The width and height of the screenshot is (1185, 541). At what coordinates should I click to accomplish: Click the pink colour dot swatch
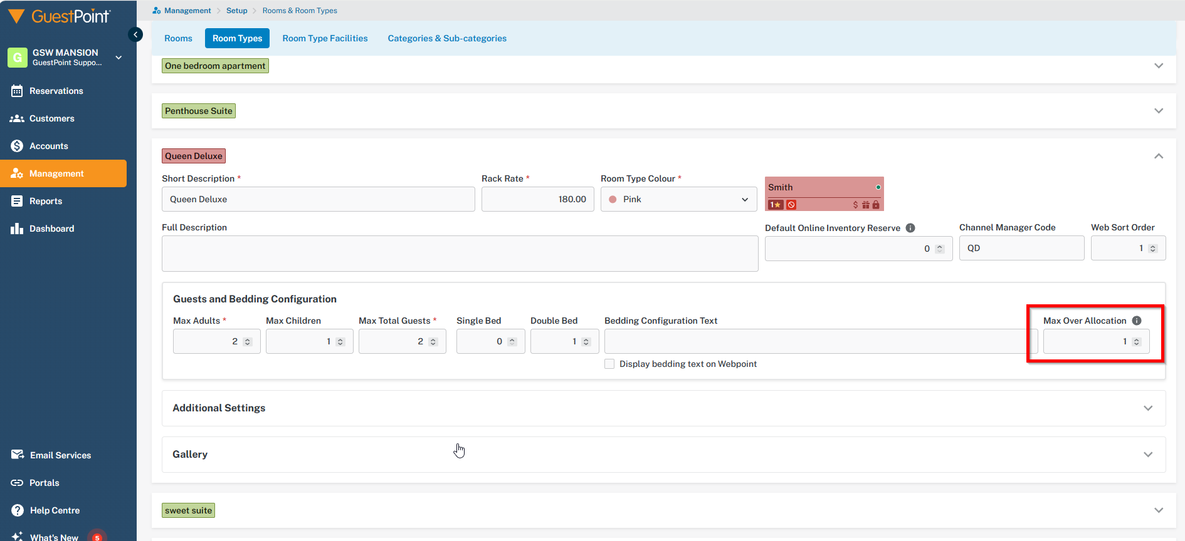pyautogui.click(x=613, y=199)
